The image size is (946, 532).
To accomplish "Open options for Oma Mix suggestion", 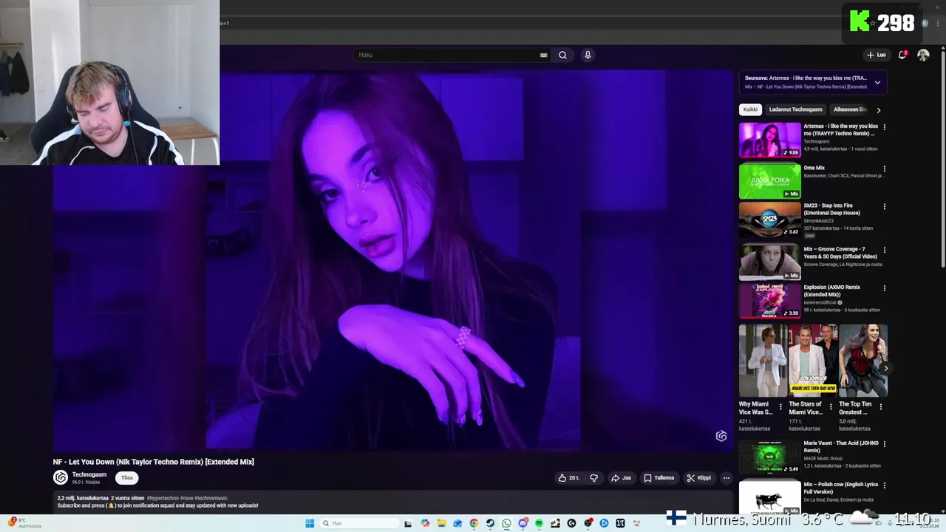I will click(x=884, y=168).
